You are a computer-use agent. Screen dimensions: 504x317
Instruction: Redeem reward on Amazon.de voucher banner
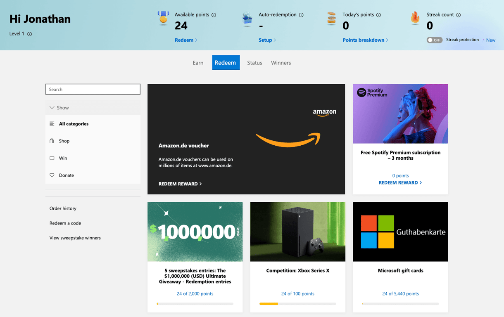(180, 184)
